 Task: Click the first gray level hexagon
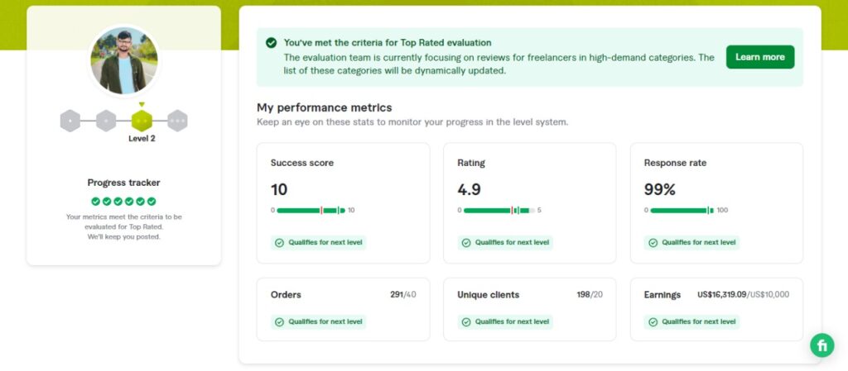[x=70, y=121]
